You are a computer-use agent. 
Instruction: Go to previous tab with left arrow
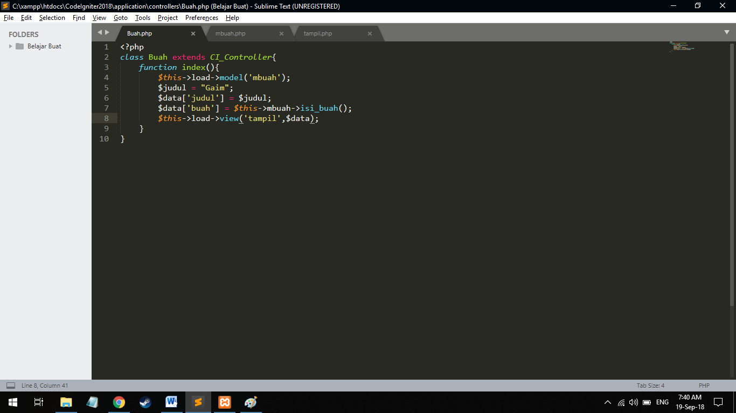[x=100, y=32]
